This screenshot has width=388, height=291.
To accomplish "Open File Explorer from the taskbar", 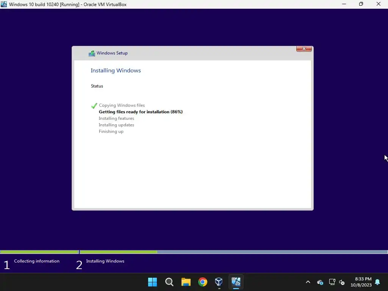I will (186, 282).
